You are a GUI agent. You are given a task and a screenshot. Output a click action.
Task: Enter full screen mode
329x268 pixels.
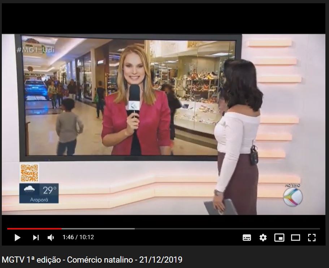pos(312,237)
